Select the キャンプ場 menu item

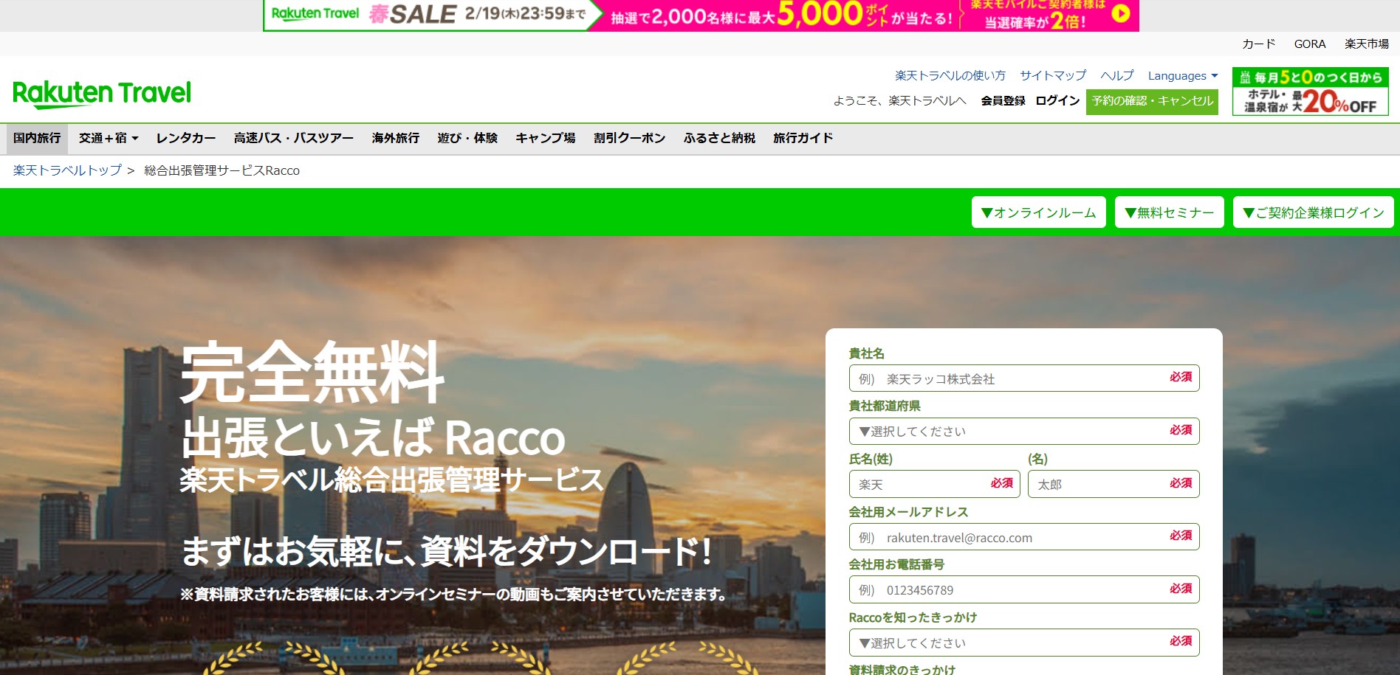pyautogui.click(x=546, y=139)
